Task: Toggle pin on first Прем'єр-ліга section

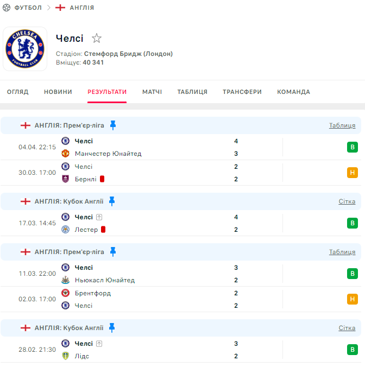Action: tap(113, 125)
